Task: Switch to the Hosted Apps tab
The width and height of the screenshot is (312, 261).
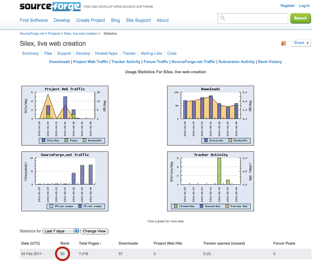Action: pos(106,53)
